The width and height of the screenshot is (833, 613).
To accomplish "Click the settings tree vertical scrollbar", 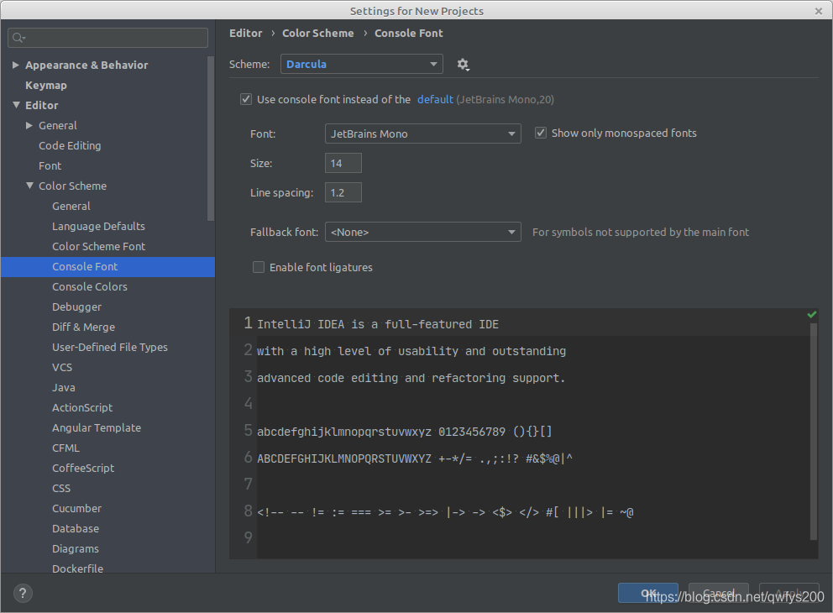I will click(211, 138).
